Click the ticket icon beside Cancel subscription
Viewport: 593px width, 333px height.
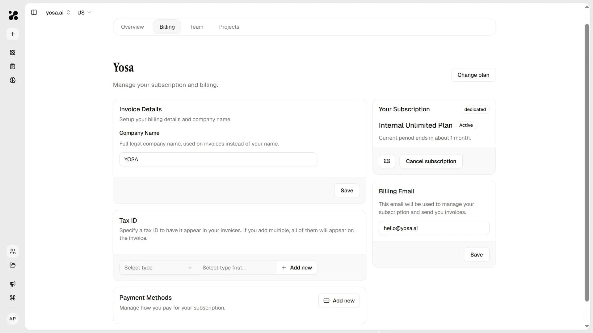(x=387, y=161)
